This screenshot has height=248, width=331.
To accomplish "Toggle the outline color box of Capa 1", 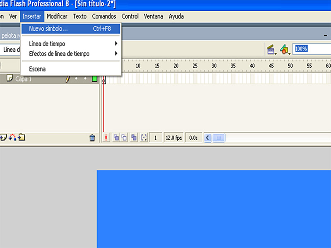I will [95, 79].
